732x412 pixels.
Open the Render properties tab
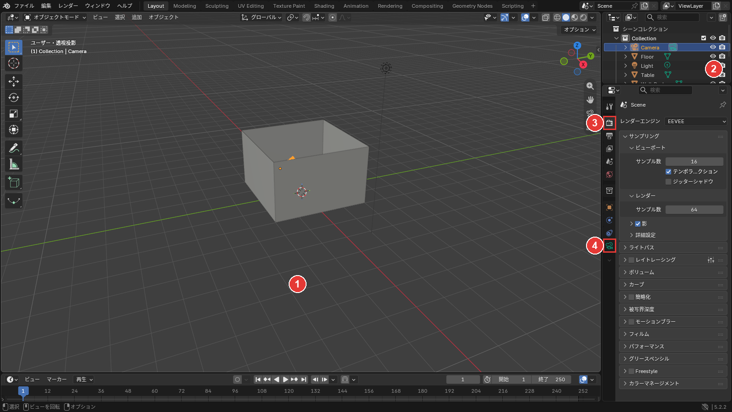(x=609, y=123)
